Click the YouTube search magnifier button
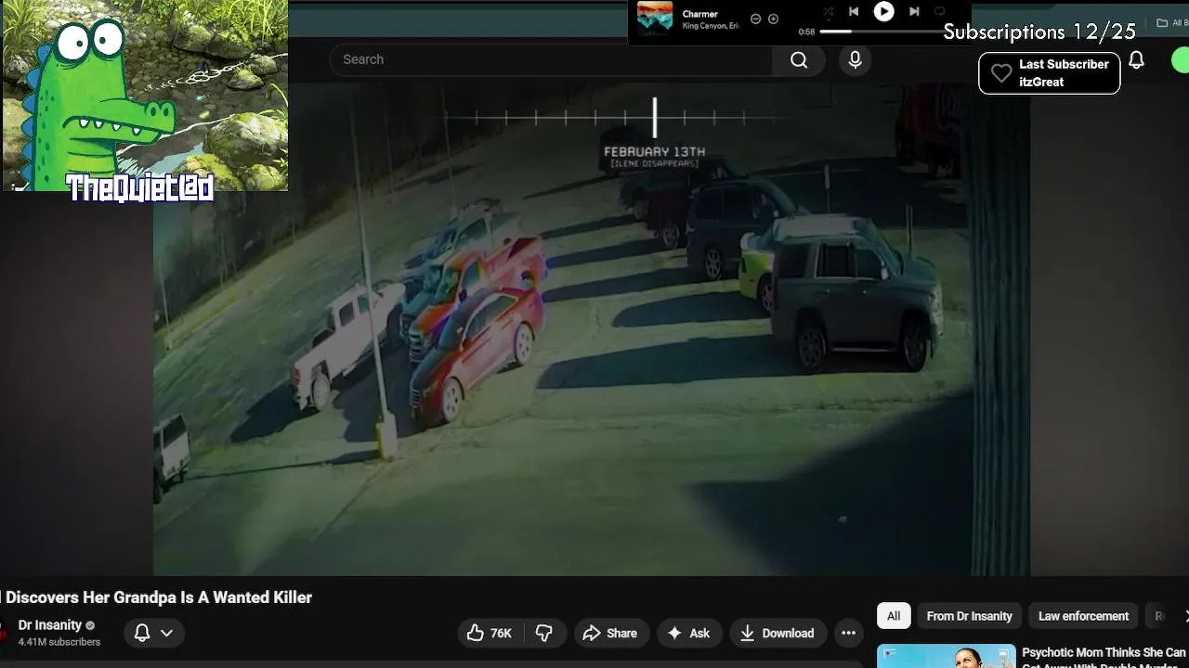 click(x=799, y=60)
